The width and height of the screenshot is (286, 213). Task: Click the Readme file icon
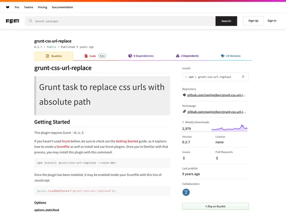[x=47, y=56]
